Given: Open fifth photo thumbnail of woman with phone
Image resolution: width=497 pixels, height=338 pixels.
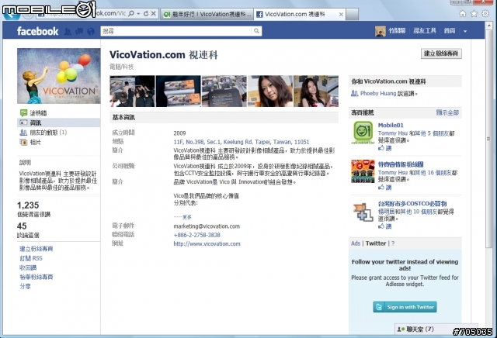Looking at the screenshot, I should 316,91.
